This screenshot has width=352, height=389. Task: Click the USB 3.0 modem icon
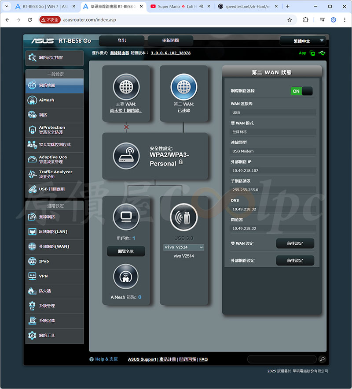click(183, 217)
